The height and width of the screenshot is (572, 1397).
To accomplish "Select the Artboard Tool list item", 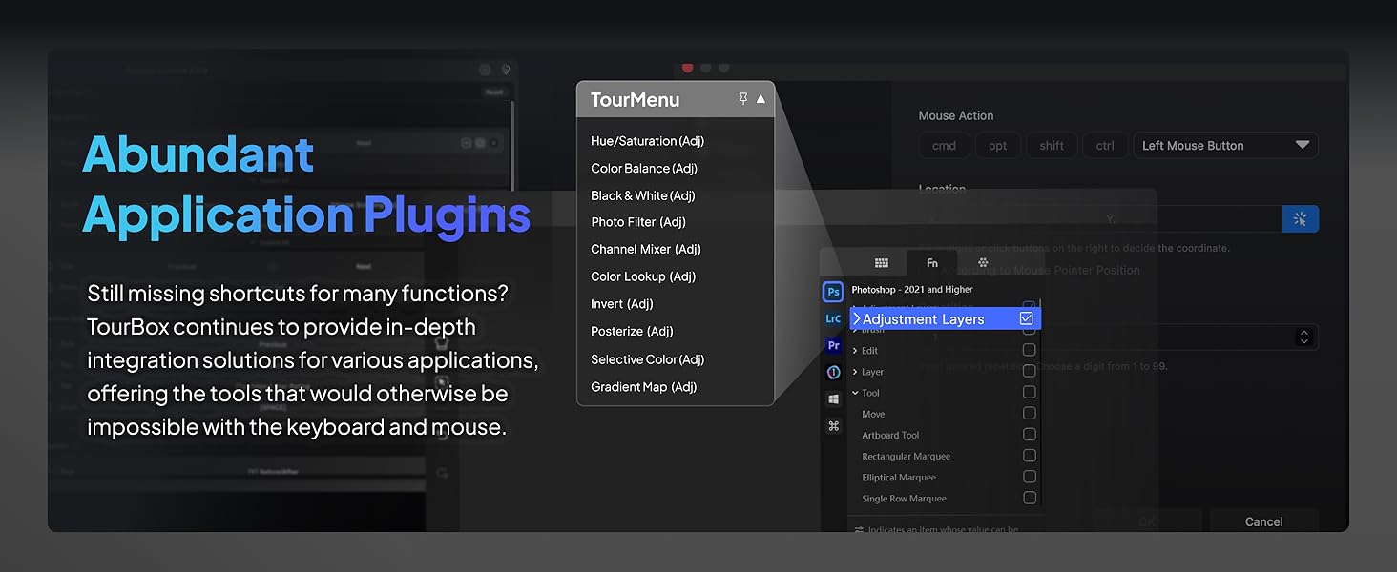I will pos(890,435).
